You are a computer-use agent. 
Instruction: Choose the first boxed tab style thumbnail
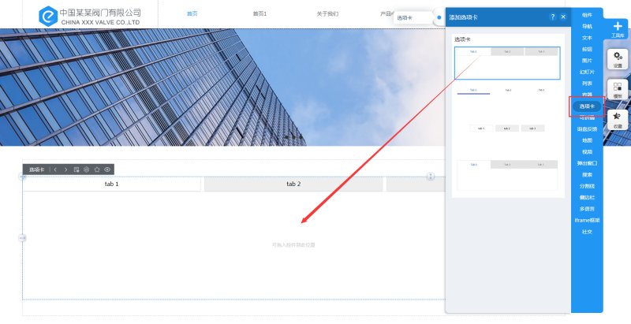[x=507, y=63]
